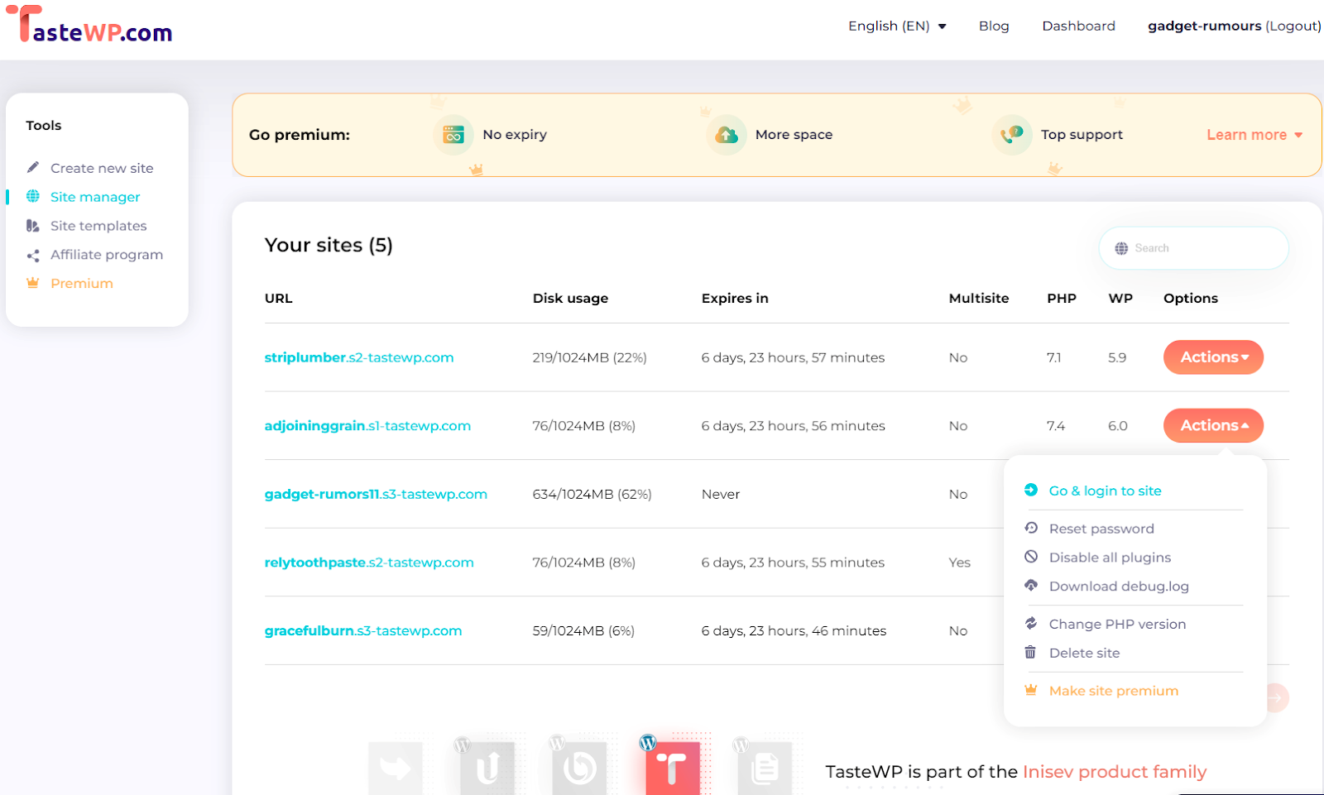
Task: Click the Go premium: banner label
Action: click(x=300, y=135)
